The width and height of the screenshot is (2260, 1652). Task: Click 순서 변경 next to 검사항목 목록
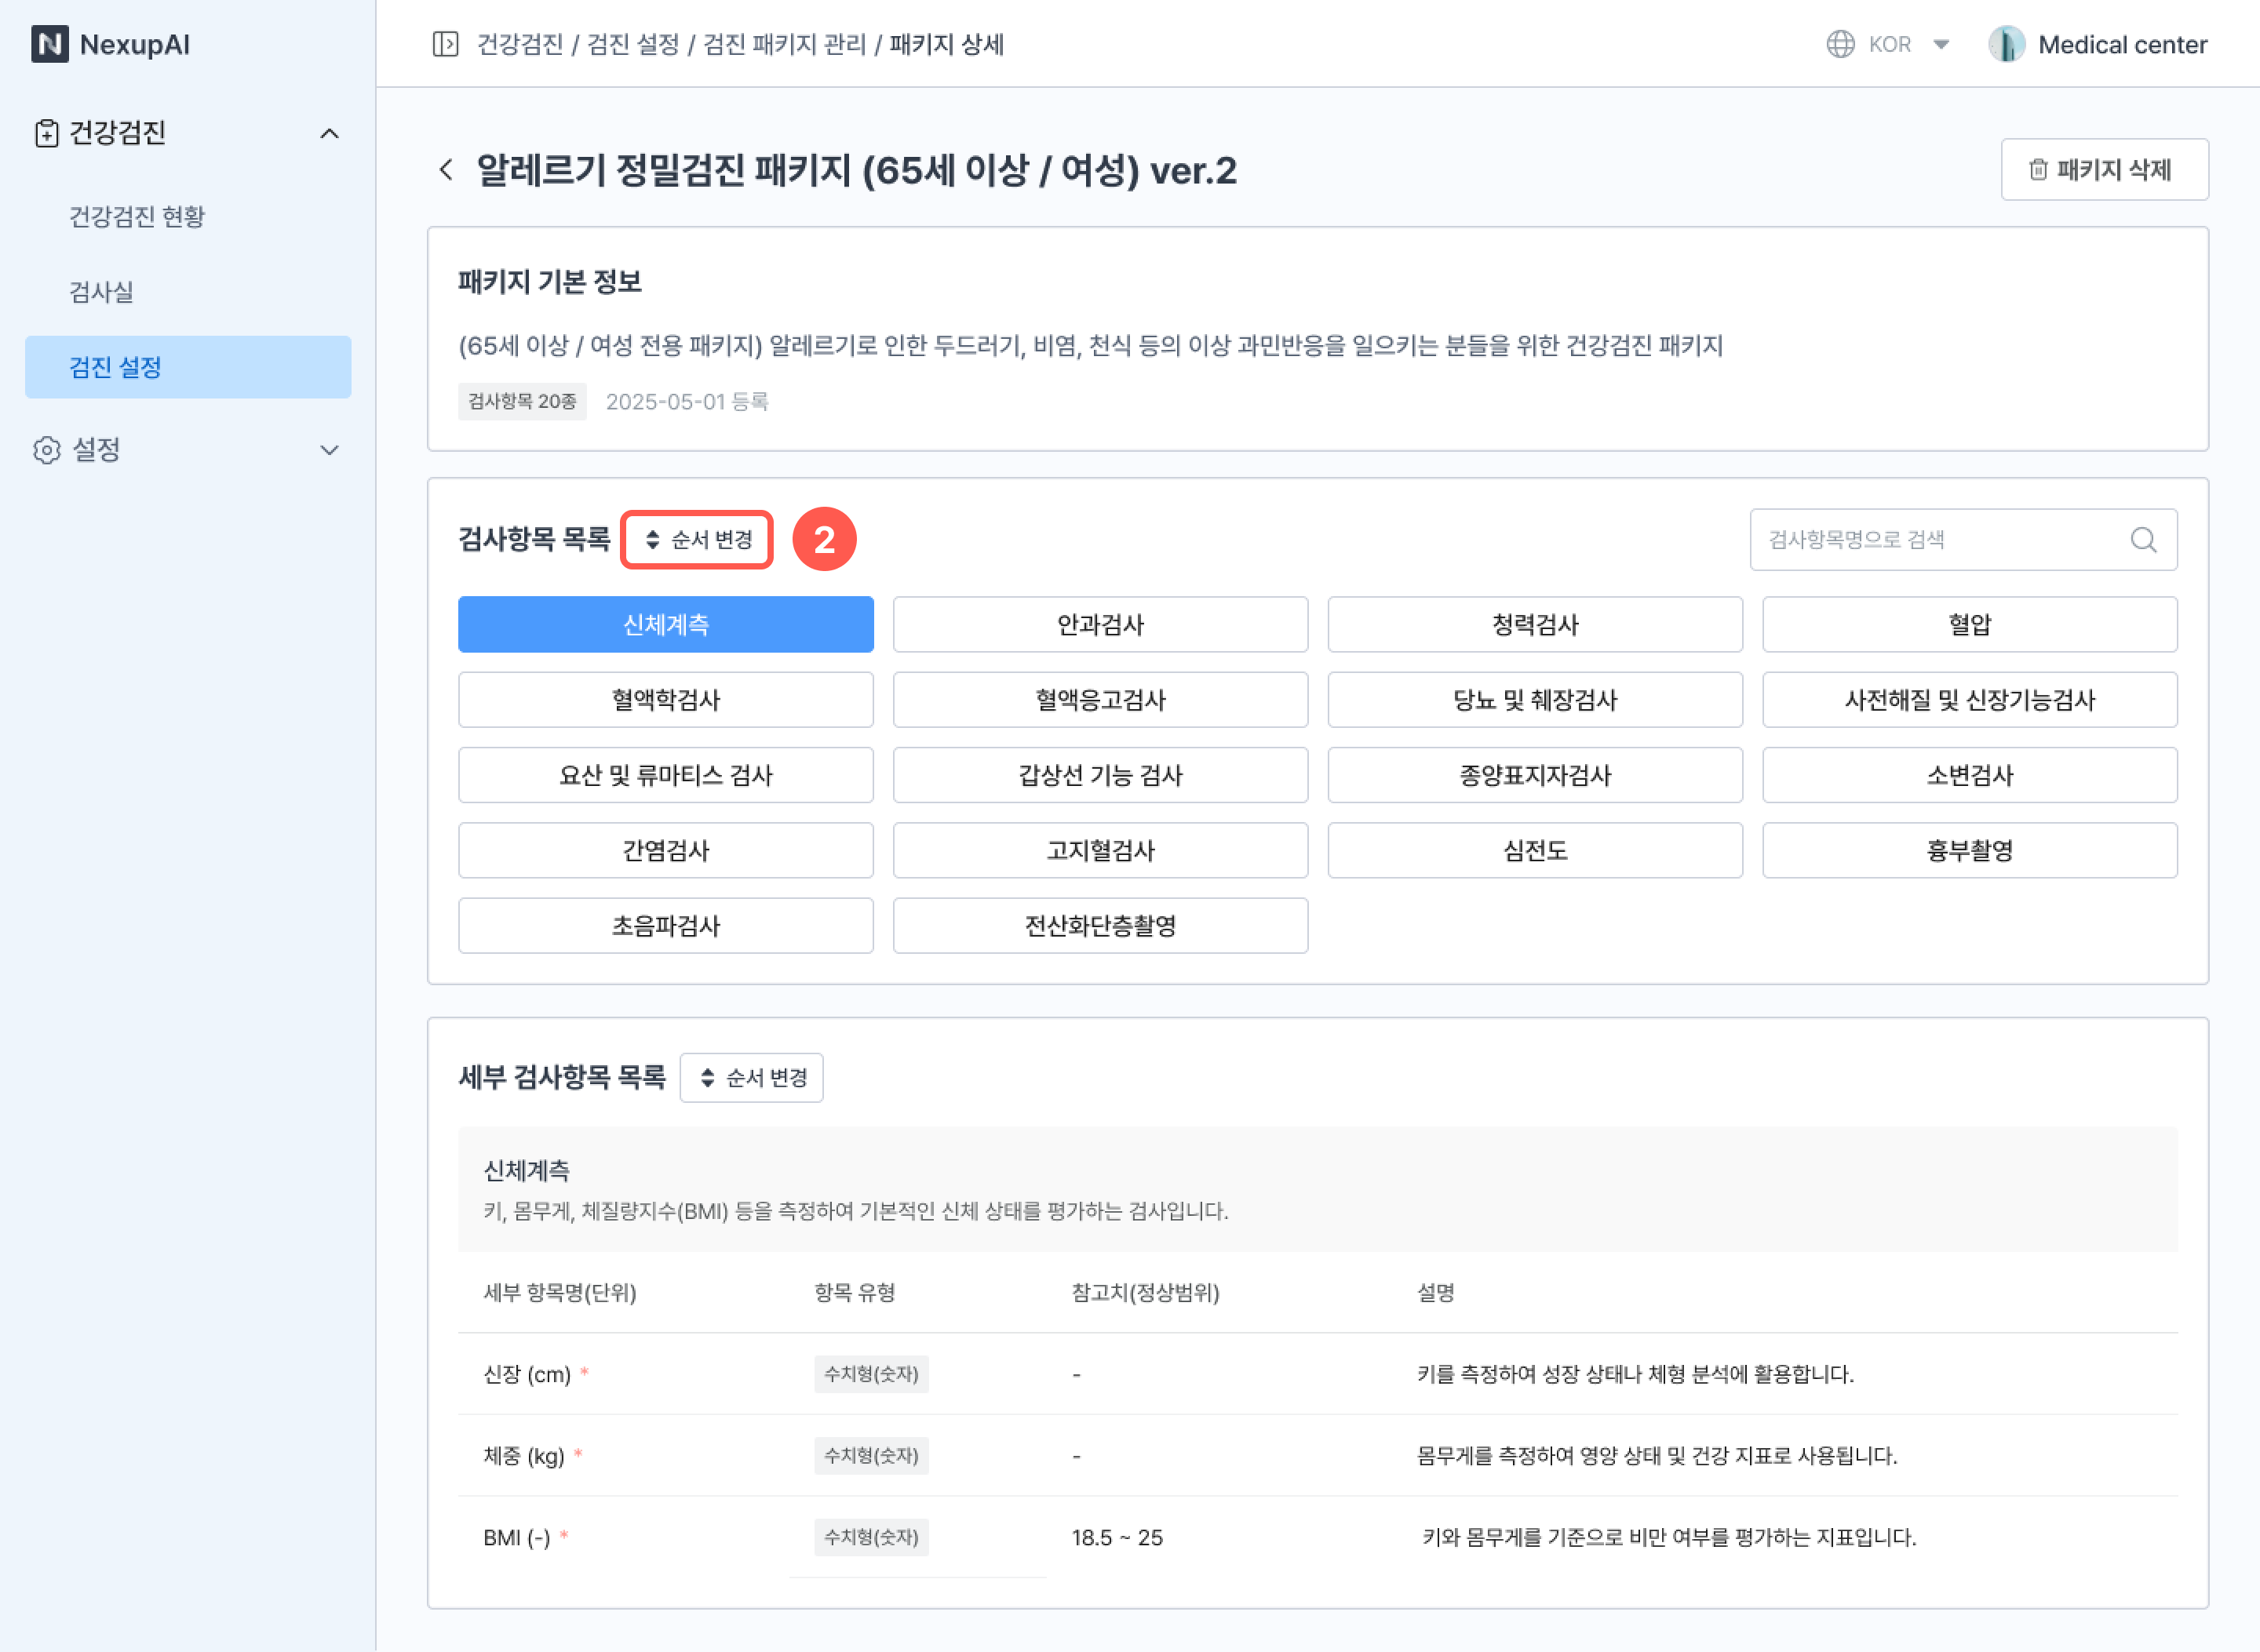[698, 540]
